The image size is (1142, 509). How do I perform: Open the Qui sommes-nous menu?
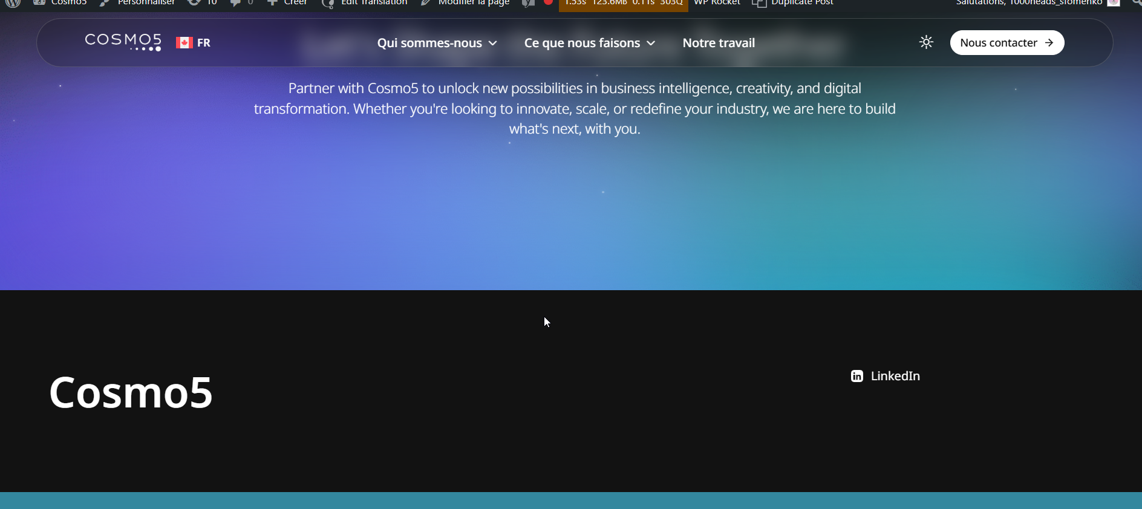pos(437,43)
